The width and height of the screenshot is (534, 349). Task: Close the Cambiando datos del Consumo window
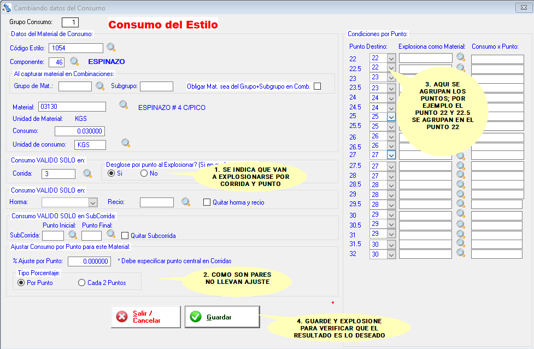click(524, 8)
